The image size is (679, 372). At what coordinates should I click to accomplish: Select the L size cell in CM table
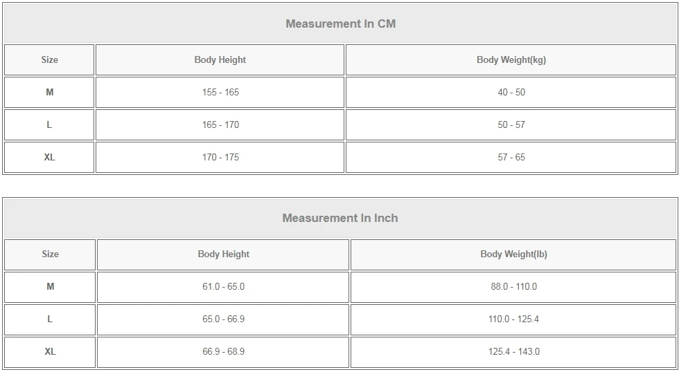pos(49,124)
